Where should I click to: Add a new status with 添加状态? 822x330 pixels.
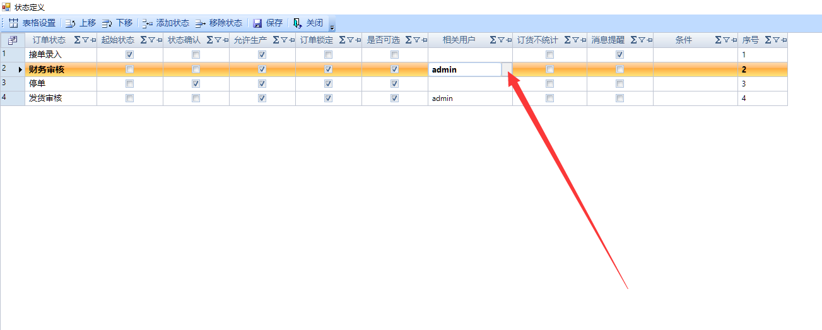[165, 23]
